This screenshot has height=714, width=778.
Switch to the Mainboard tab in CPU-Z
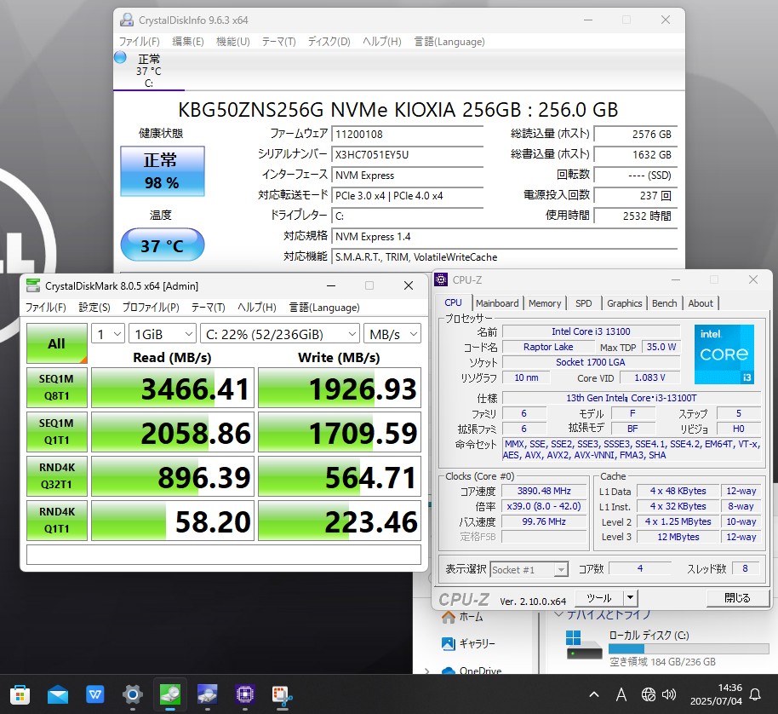click(x=497, y=302)
